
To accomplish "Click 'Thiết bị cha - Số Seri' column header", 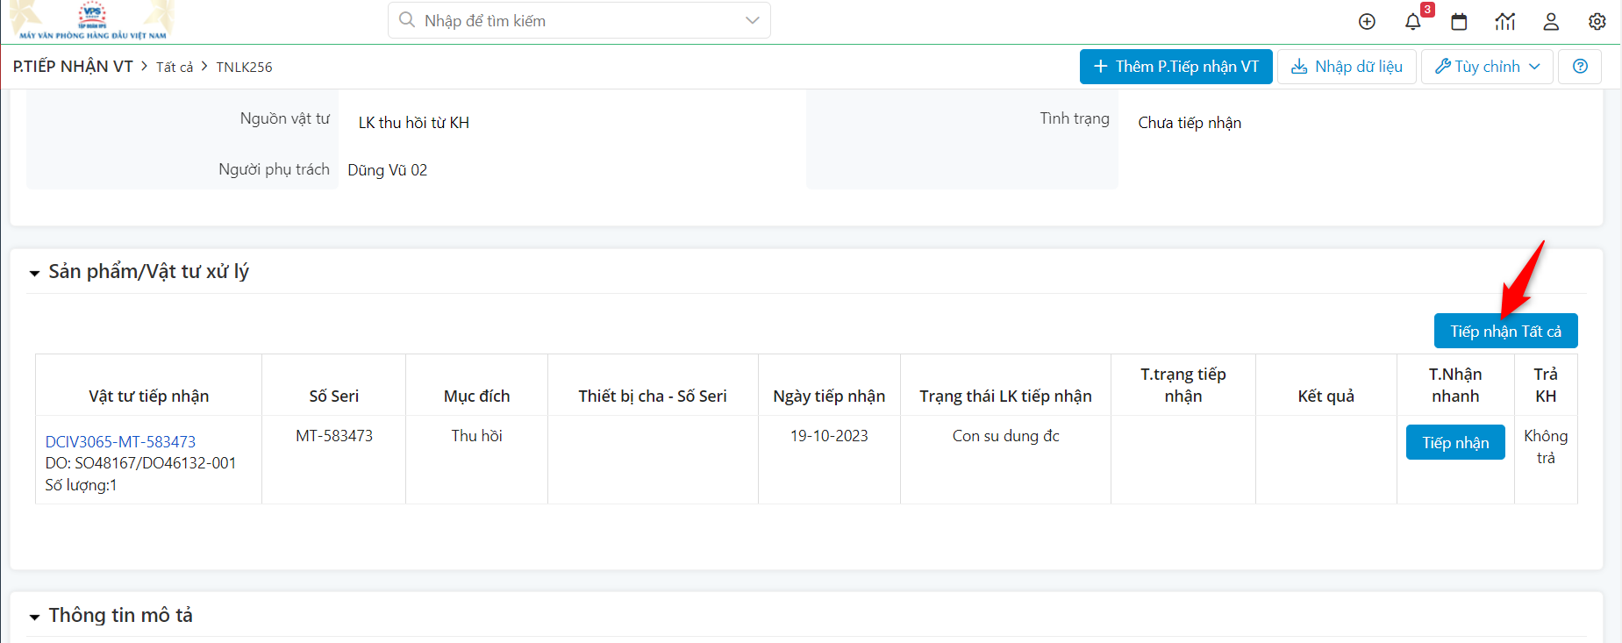I will [653, 397].
